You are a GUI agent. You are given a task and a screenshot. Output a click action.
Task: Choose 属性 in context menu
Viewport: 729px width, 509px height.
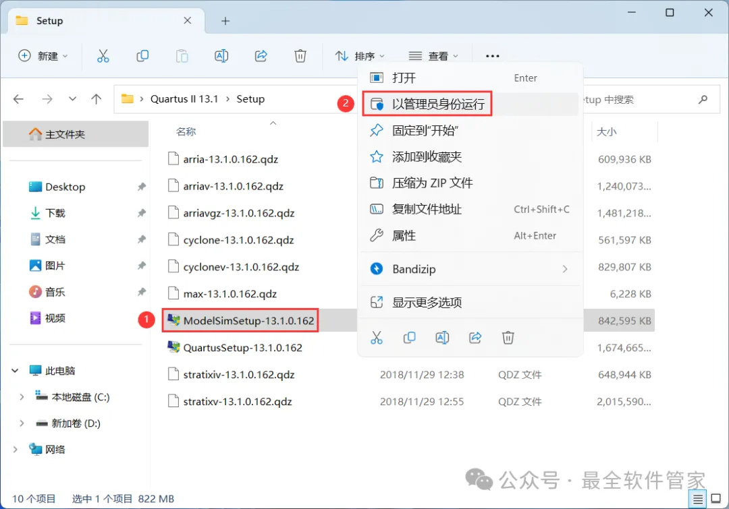[470, 235]
